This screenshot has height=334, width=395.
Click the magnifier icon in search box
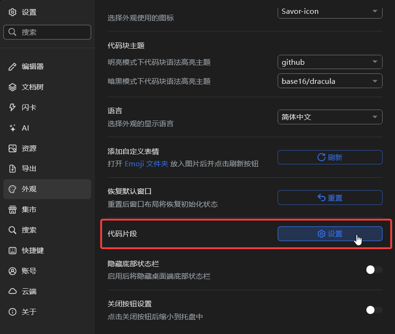pos(12,32)
